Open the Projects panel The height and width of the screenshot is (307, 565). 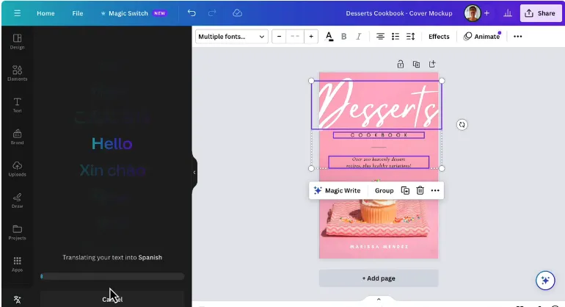point(17,232)
